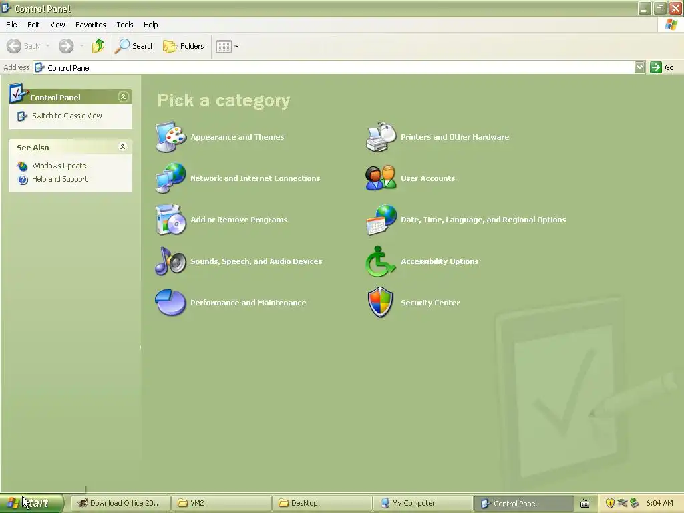
Task: Click Date, Time, Language calendar globe icon
Action: point(381,219)
